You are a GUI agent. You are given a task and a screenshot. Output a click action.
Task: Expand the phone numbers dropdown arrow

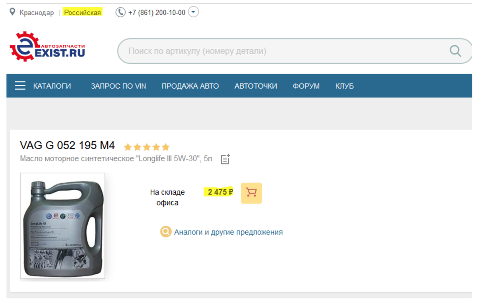point(193,12)
